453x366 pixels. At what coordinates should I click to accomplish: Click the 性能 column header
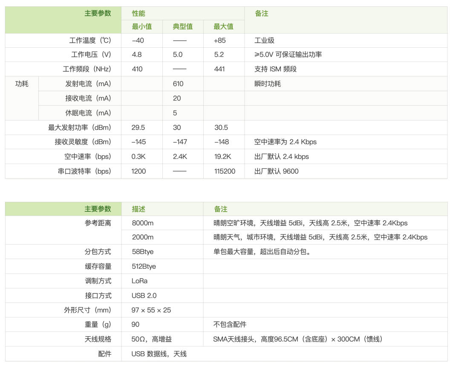(x=138, y=14)
